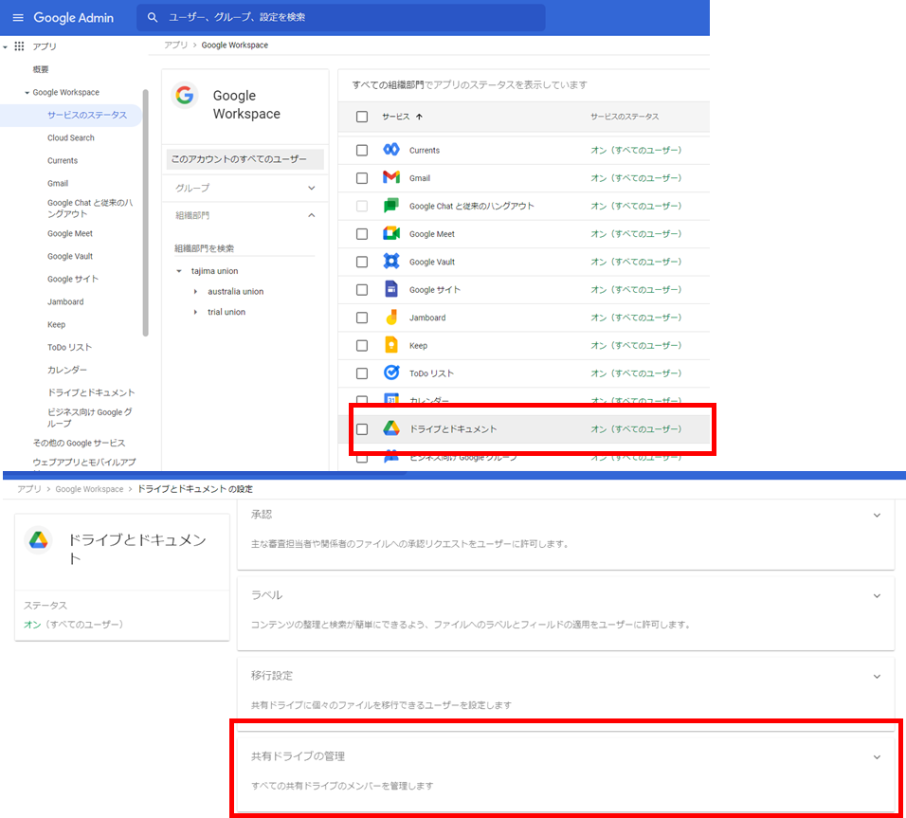Click in the top search field
The image size is (906, 818).
(x=341, y=17)
